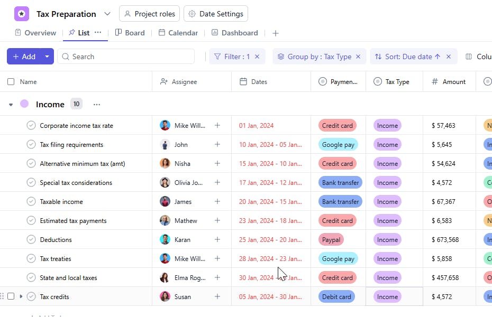Click the purple Tax Preparation project star icon
Screen dimensions: 492x317
(22, 14)
